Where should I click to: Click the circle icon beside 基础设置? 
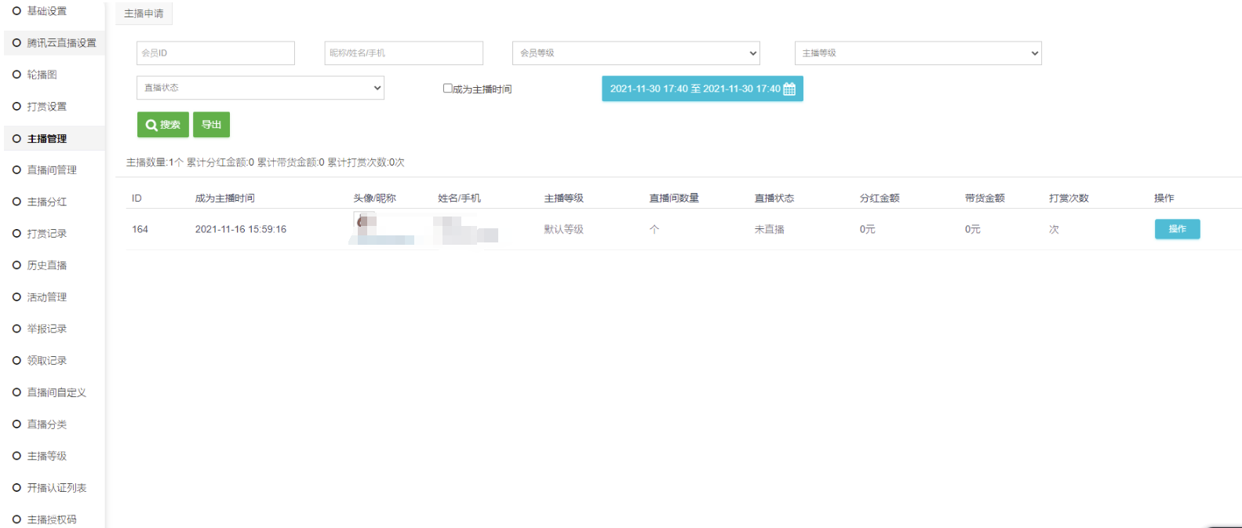16,11
